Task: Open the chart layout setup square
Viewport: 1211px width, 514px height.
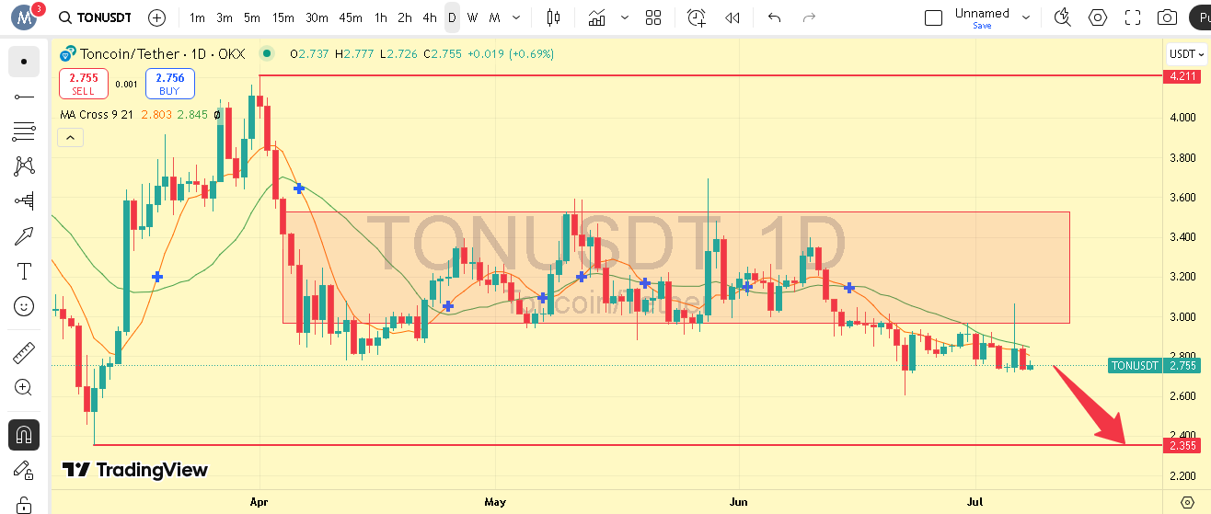Action: point(933,17)
